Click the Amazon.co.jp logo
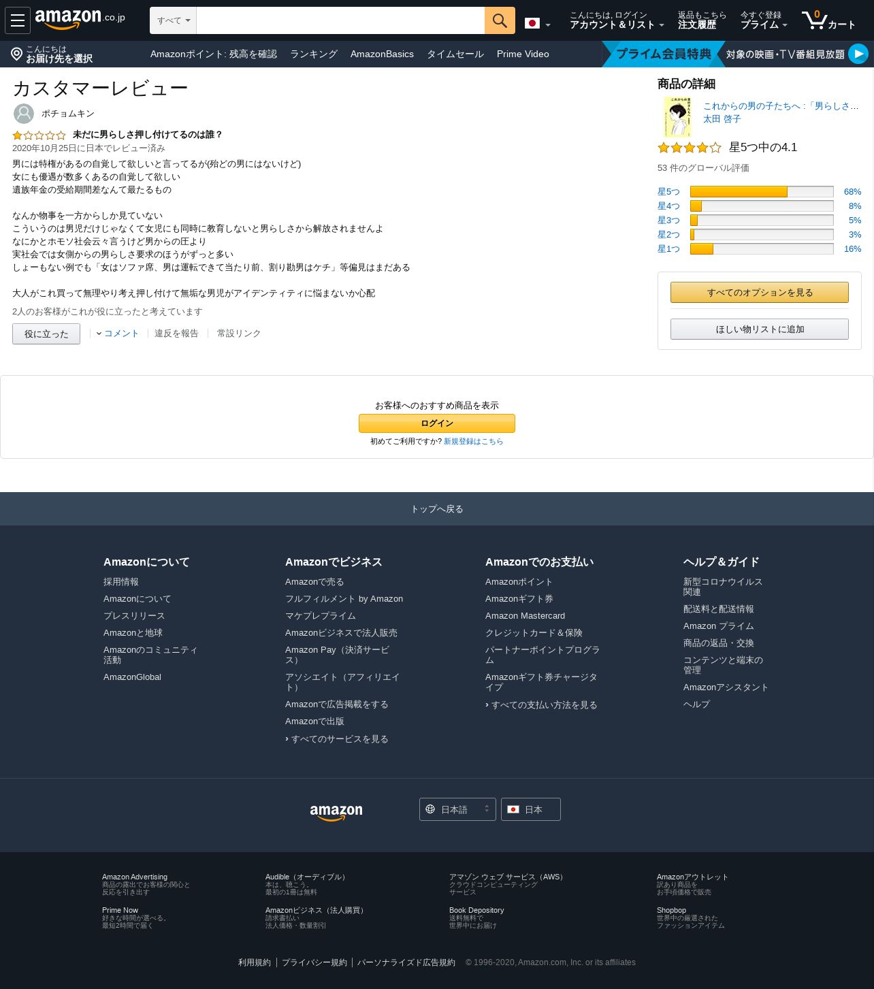This screenshot has height=989, width=874. pos(80,19)
